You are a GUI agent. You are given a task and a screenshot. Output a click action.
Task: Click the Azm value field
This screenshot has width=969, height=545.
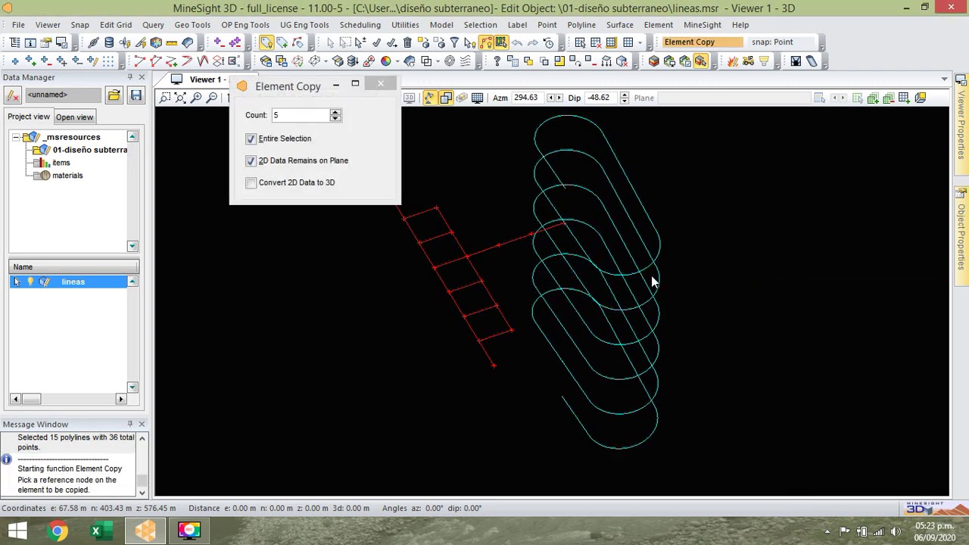(x=527, y=98)
